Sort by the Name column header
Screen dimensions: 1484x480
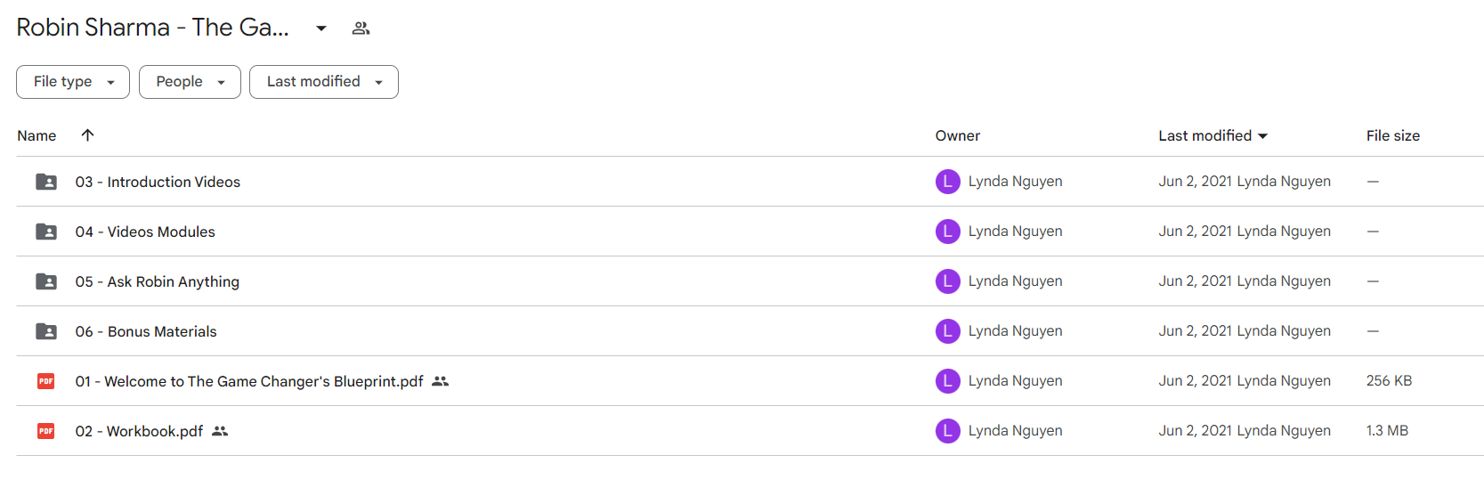[36, 136]
